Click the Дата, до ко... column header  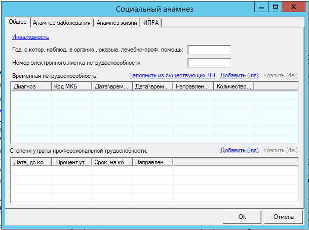coord(31,162)
